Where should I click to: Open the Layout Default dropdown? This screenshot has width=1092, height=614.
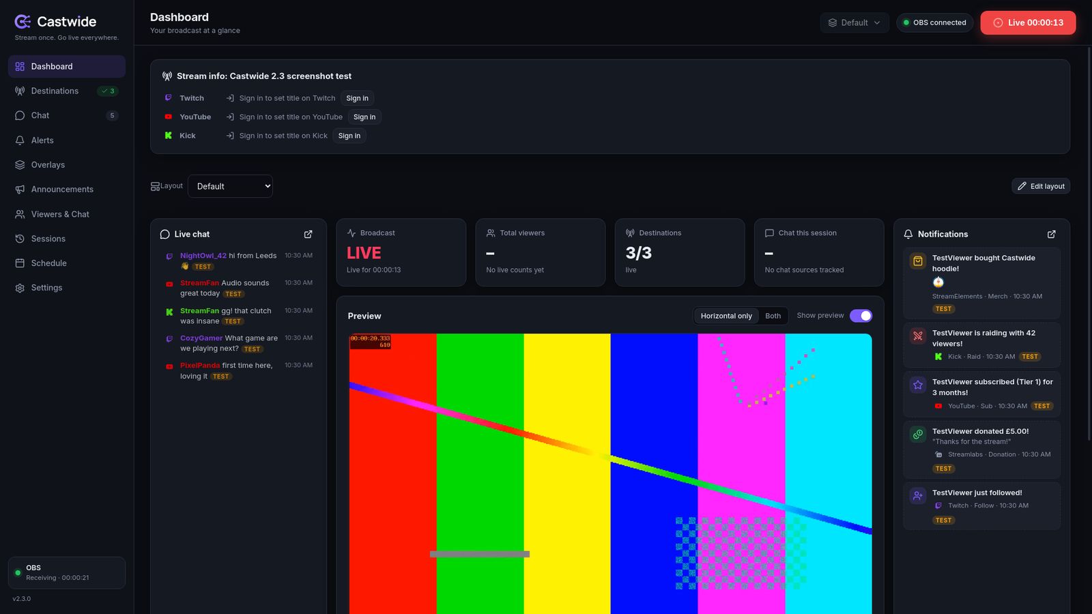click(230, 186)
